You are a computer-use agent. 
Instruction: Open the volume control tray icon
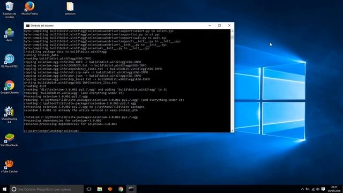[318, 189]
